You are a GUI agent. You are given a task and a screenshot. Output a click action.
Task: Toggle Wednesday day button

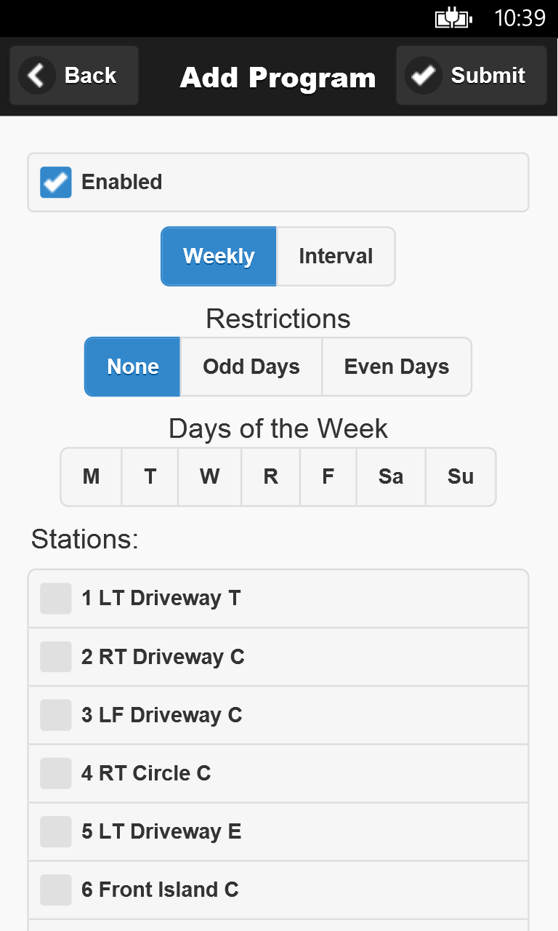[x=209, y=477]
